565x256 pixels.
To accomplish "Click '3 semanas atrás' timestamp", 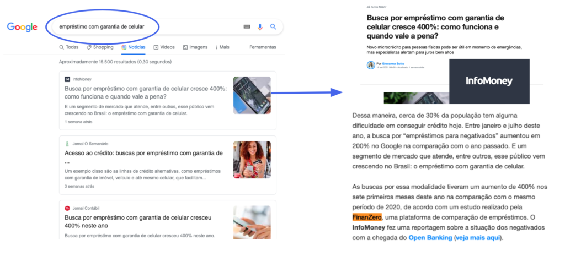I will click(x=79, y=187).
